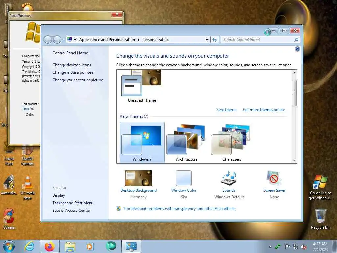Open the Screen Saver icon
This screenshot has width=337, height=253.
point(274,178)
